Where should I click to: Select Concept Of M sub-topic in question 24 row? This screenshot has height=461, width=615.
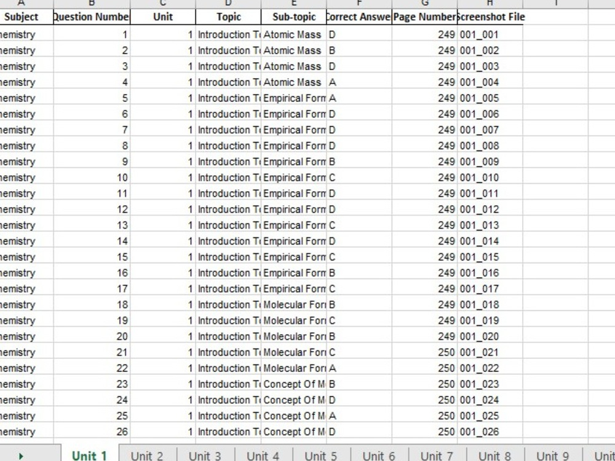point(294,400)
